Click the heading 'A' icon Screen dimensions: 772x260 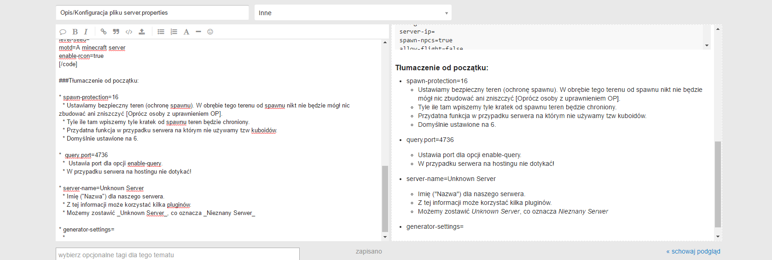pyautogui.click(x=186, y=32)
